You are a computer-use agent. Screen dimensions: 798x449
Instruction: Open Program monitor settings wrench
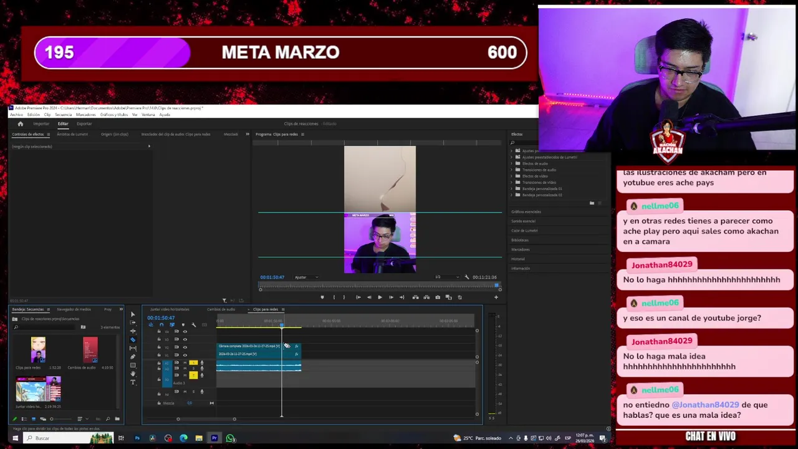click(467, 277)
